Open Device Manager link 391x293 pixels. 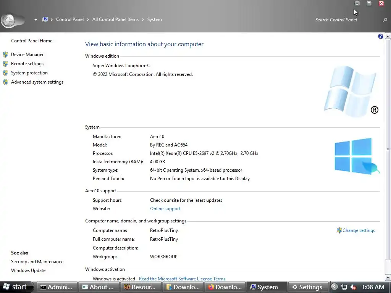tap(27, 54)
